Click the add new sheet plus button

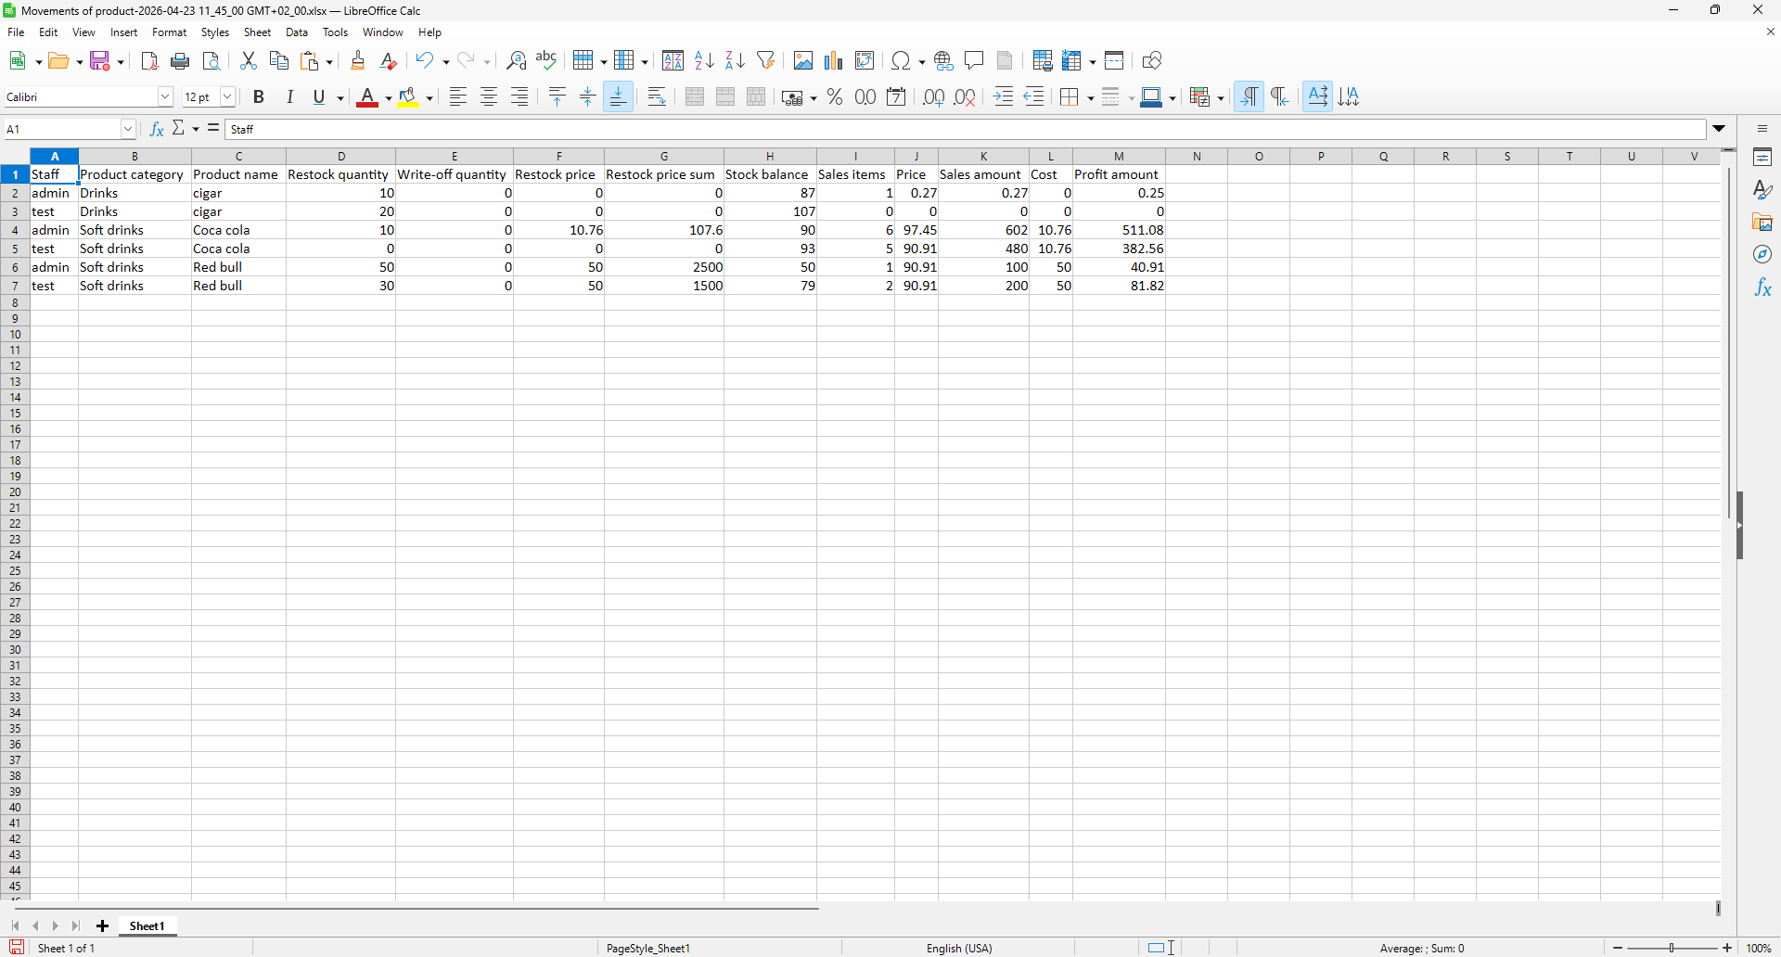(103, 925)
